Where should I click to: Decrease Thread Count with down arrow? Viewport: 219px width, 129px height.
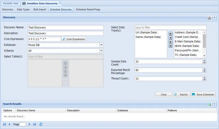click(204, 80)
